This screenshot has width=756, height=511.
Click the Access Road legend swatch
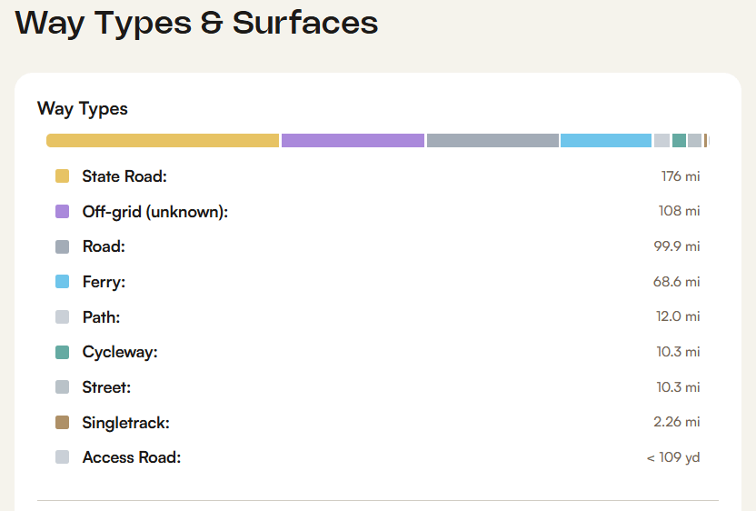(x=62, y=457)
